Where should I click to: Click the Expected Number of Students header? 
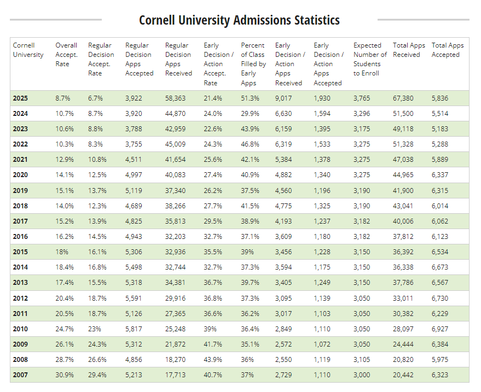point(370,59)
